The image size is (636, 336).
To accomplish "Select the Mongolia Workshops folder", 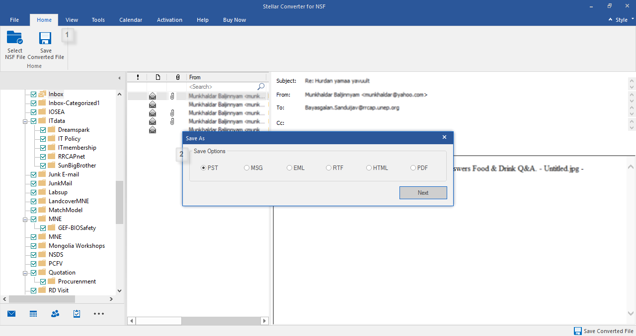I will click(77, 246).
